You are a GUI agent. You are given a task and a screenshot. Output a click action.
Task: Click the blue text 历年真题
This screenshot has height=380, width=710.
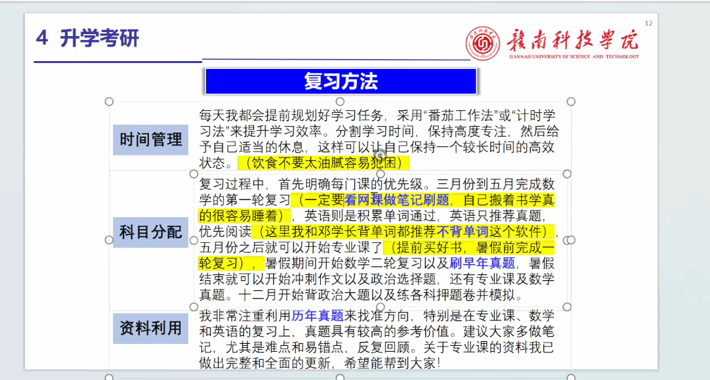tap(318, 315)
